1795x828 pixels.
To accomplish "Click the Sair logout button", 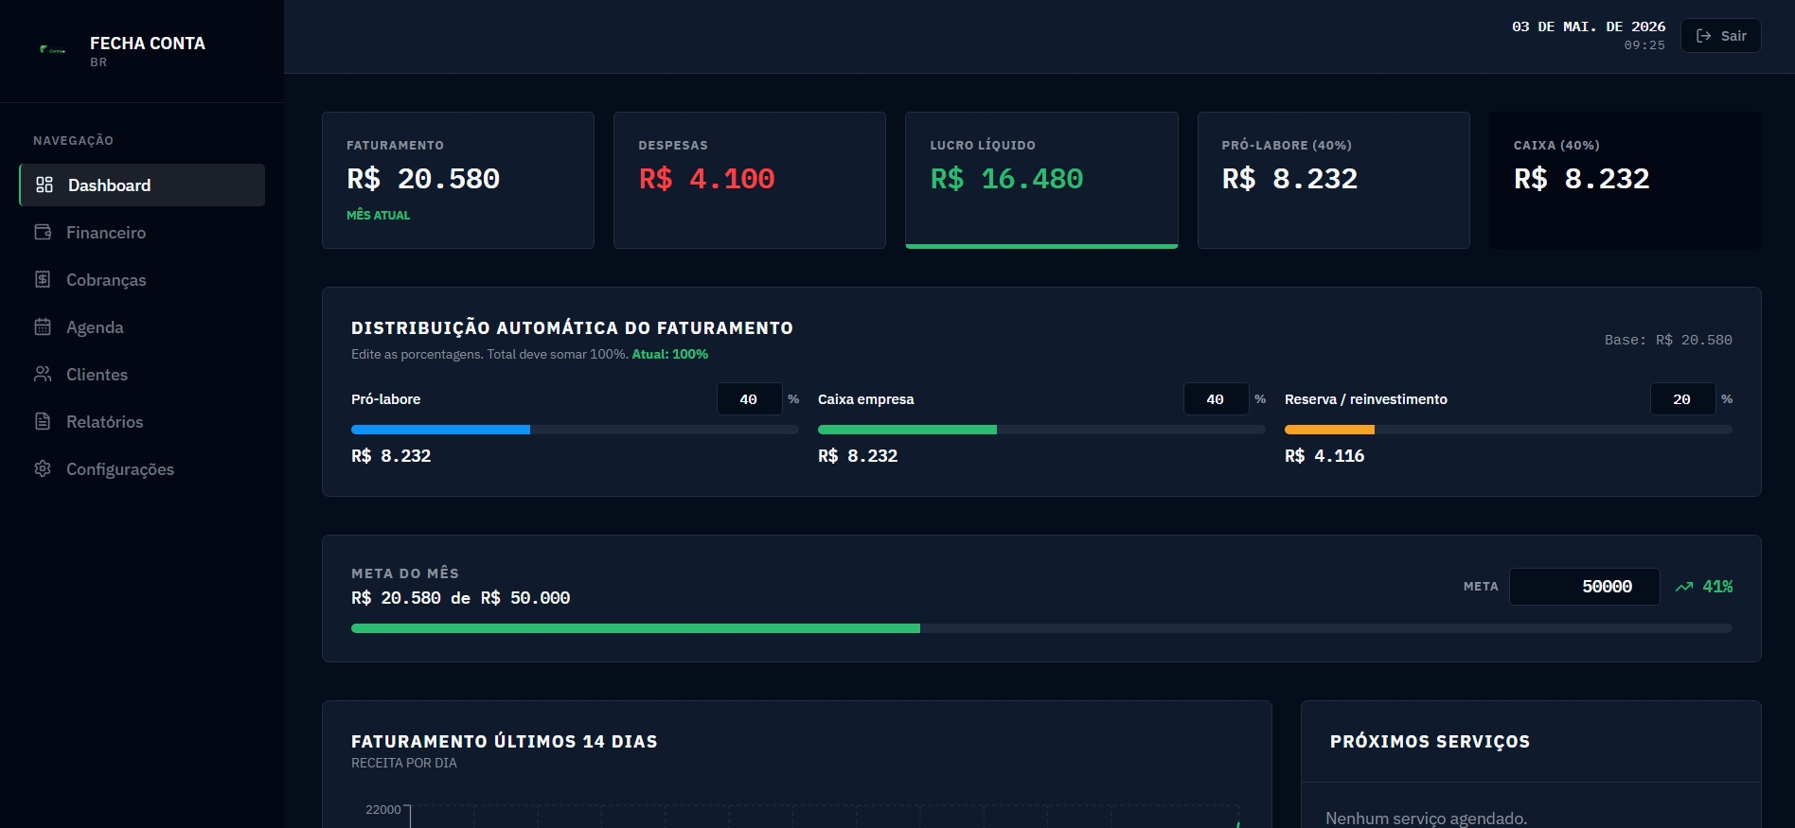I will [x=1720, y=36].
